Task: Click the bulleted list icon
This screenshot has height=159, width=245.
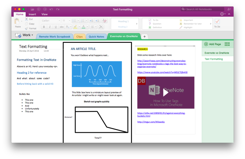Action: point(74,21)
